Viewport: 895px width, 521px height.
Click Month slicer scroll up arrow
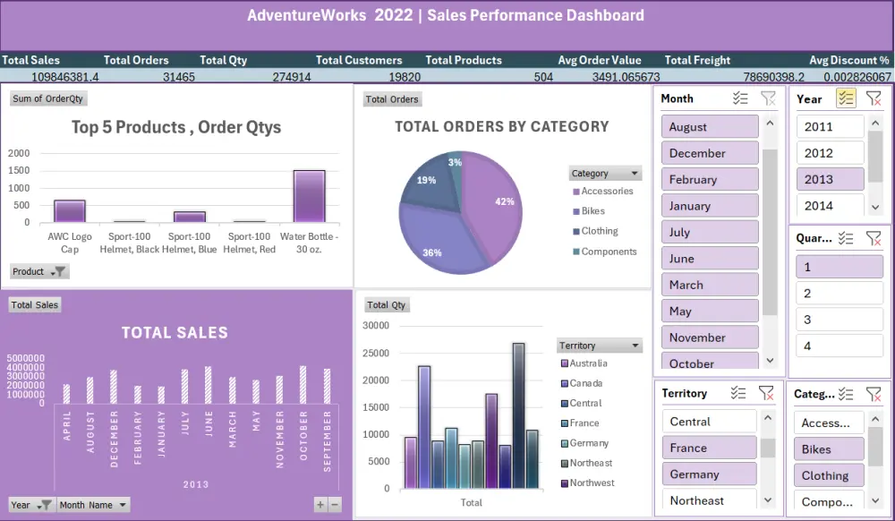pos(770,123)
